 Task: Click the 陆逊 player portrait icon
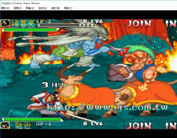[5, 125]
